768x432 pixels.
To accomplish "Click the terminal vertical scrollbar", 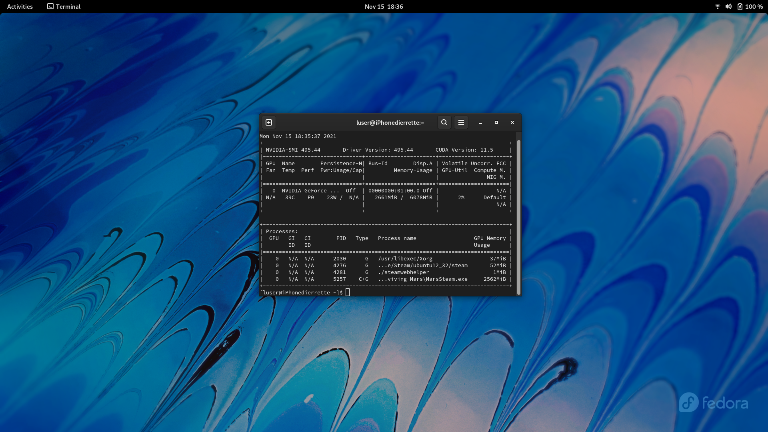I will click(x=519, y=218).
